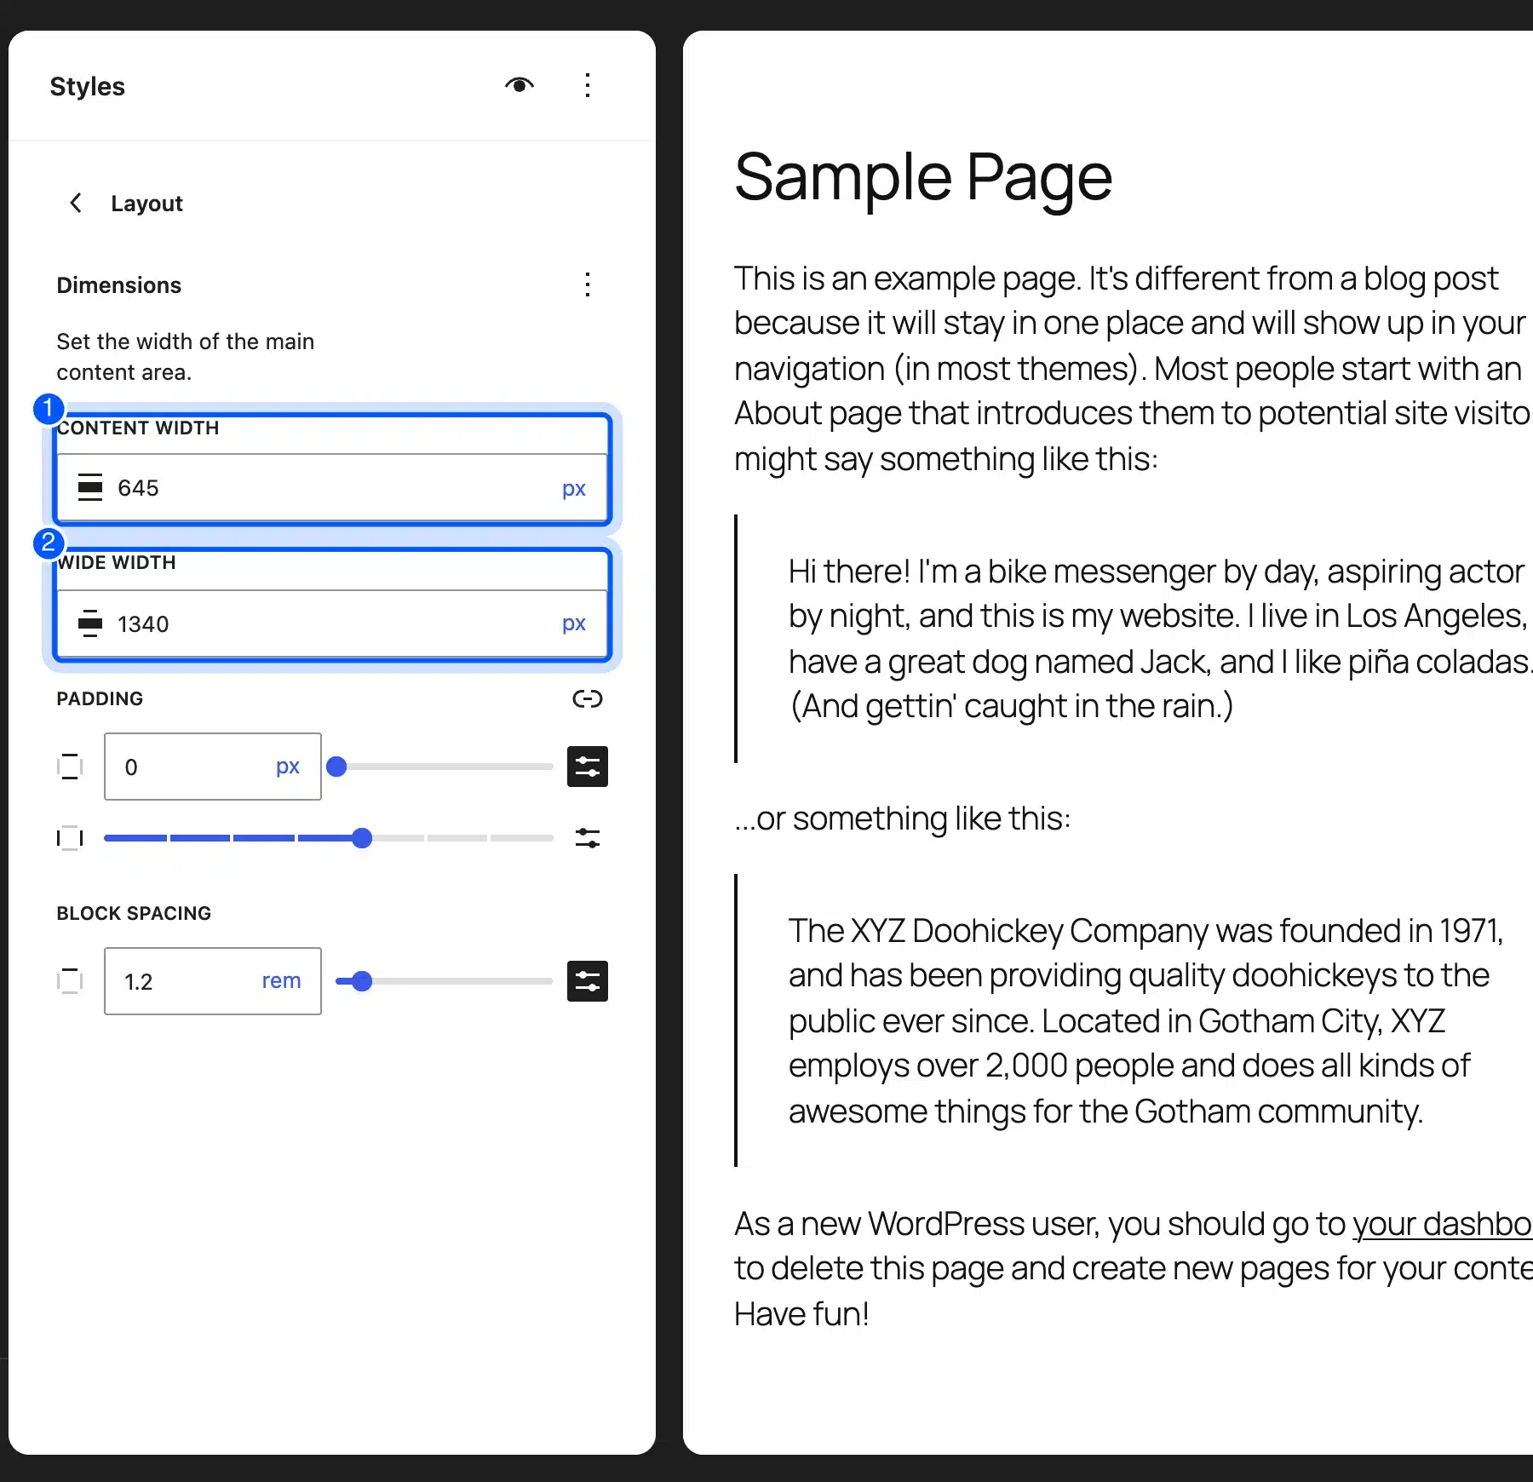
Task: Open the 'your dashboard' link
Action: (x=1443, y=1224)
